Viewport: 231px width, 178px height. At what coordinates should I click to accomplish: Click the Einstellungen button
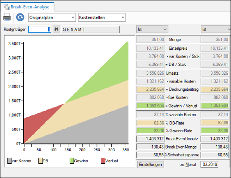[150, 165]
